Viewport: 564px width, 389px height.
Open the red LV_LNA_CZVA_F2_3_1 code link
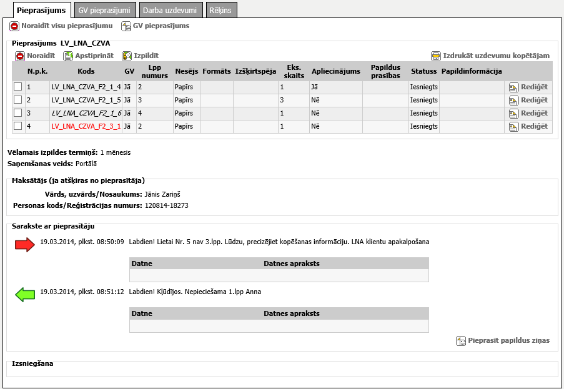(86, 127)
